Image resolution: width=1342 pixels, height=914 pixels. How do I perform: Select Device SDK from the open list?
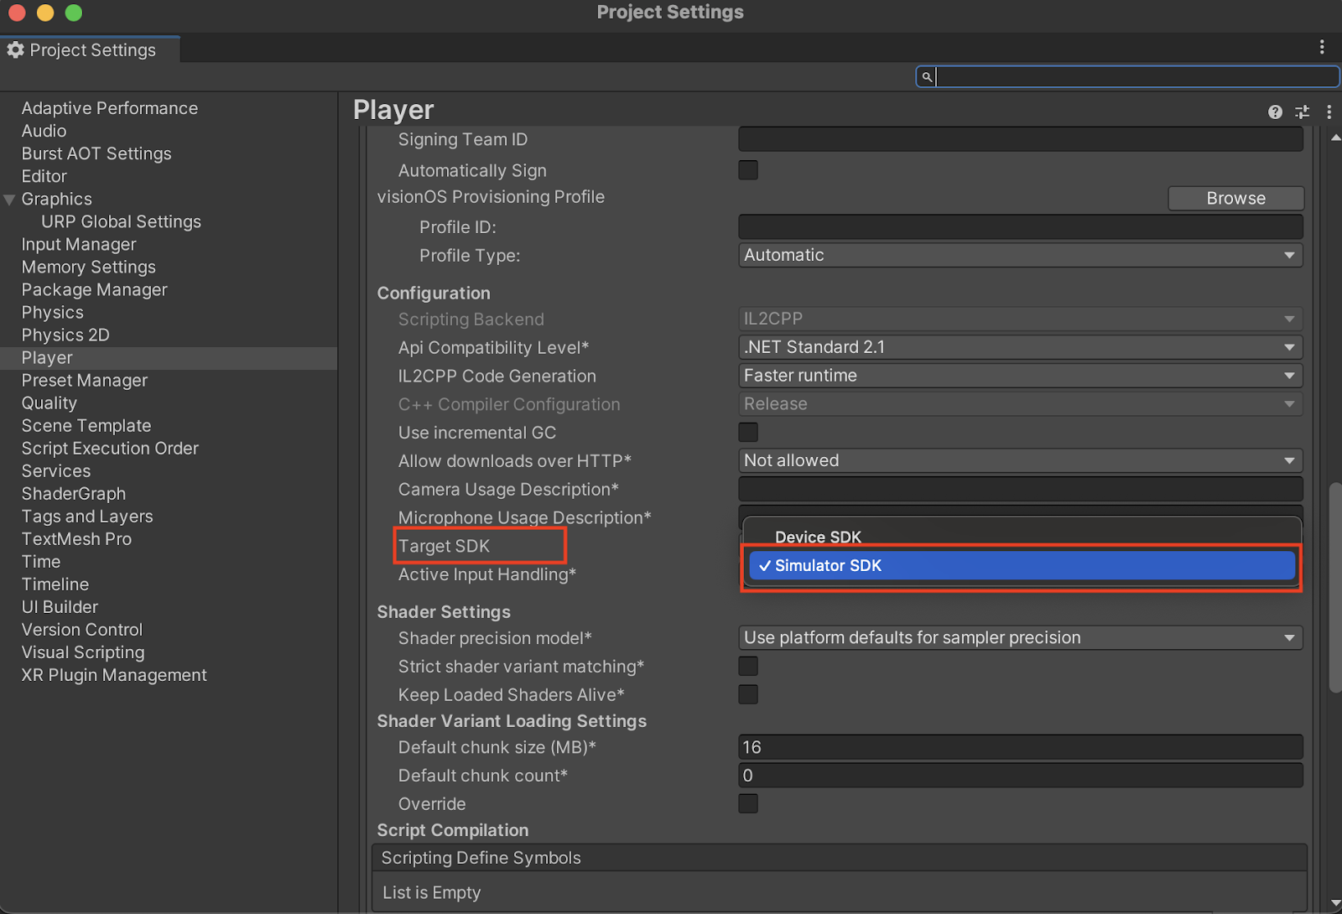(x=819, y=537)
